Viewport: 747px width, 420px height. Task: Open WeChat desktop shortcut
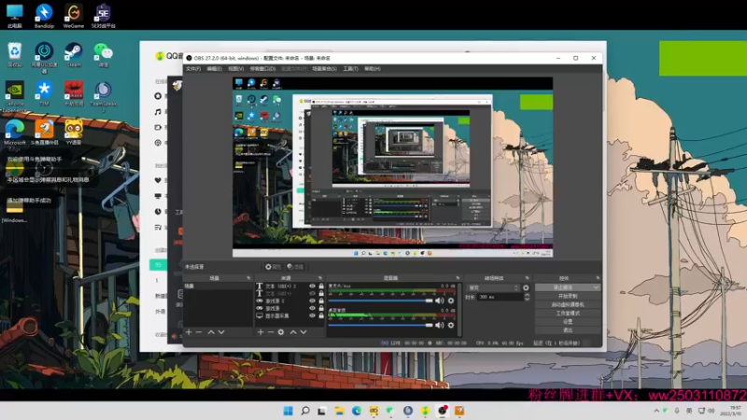tap(103, 54)
